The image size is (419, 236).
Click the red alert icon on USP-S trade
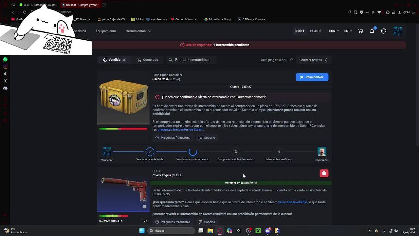point(324,173)
